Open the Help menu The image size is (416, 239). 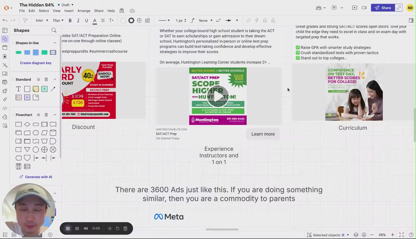click(x=111, y=11)
